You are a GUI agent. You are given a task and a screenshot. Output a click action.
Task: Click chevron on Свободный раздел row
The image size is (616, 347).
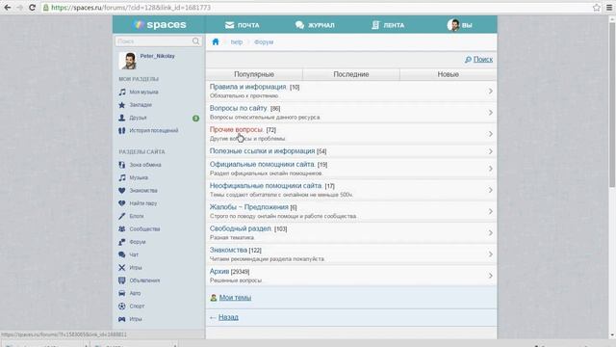(x=490, y=233)
